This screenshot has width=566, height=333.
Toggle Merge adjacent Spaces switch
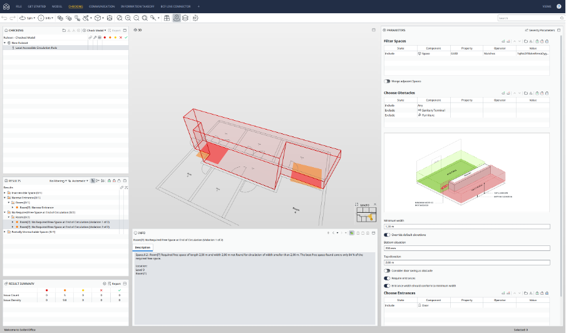point(388,81)
